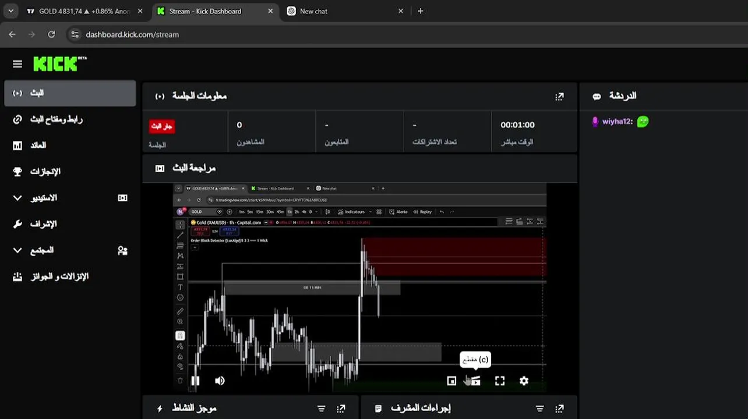
Task: Click the المجتمع community people icon
Action: coord(122,250)
